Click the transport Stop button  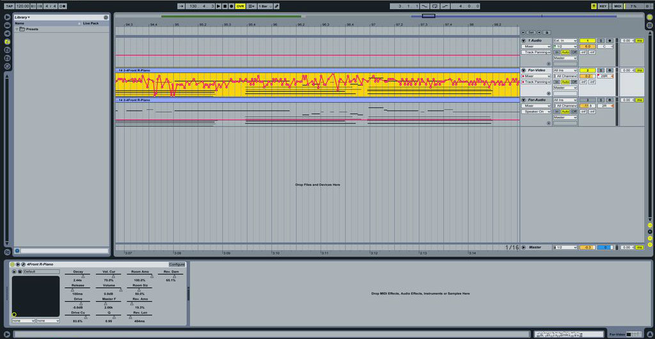pos(225,6)
